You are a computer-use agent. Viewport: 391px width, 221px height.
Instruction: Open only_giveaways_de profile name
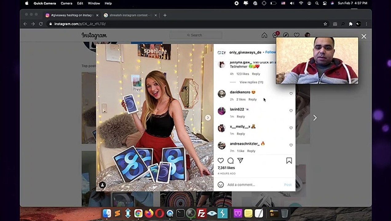[245, 52]
